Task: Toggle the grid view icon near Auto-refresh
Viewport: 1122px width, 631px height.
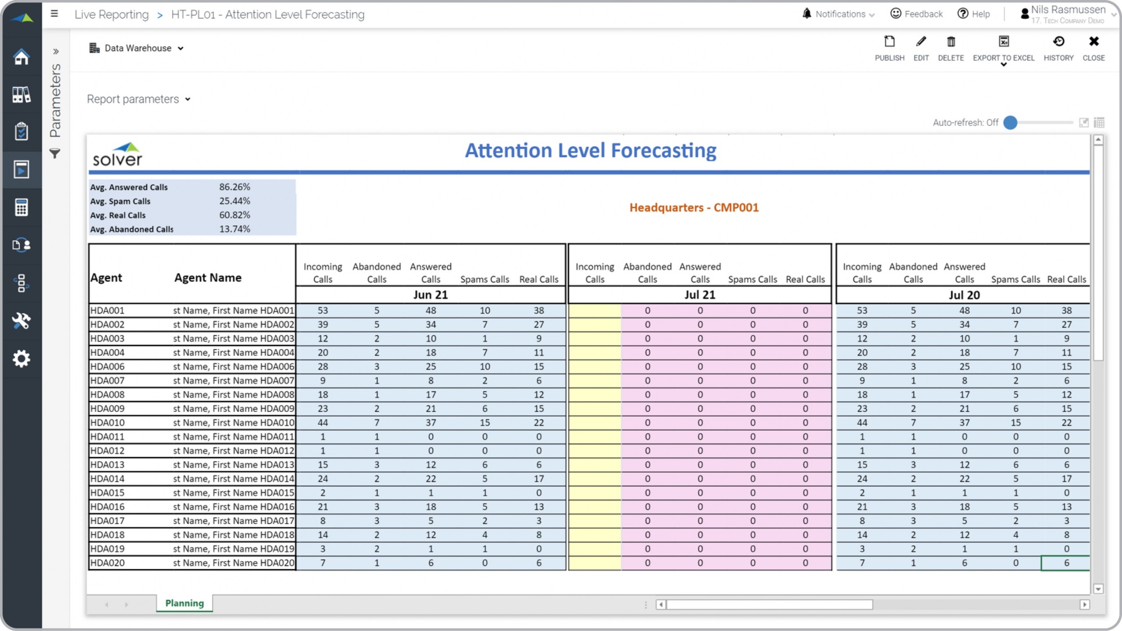Action: click(x=1099, y=123)
